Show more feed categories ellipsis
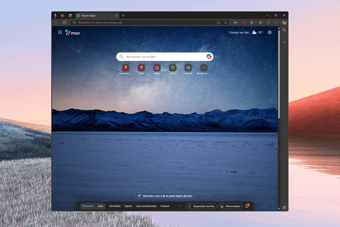 [180, 206]
